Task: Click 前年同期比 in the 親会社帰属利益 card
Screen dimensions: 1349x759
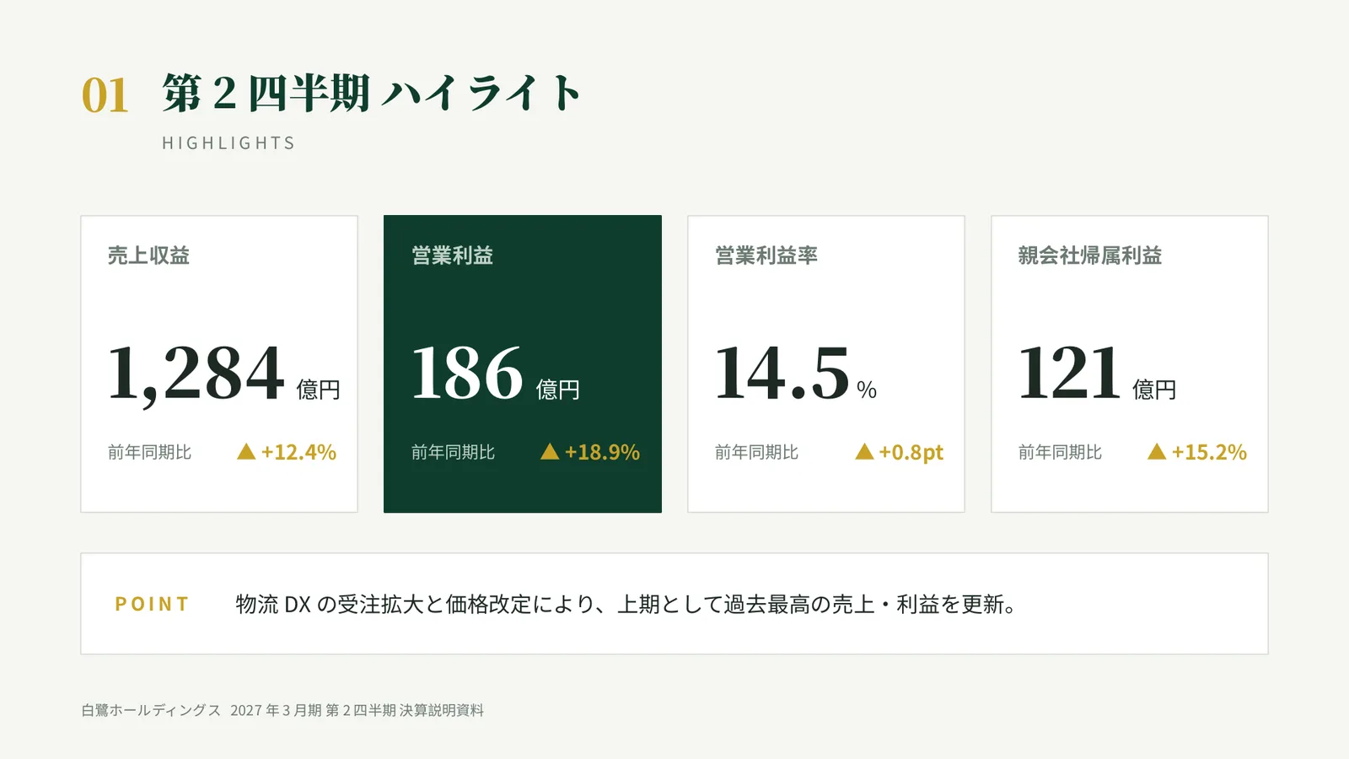Action: click(x=1060, y=453)
